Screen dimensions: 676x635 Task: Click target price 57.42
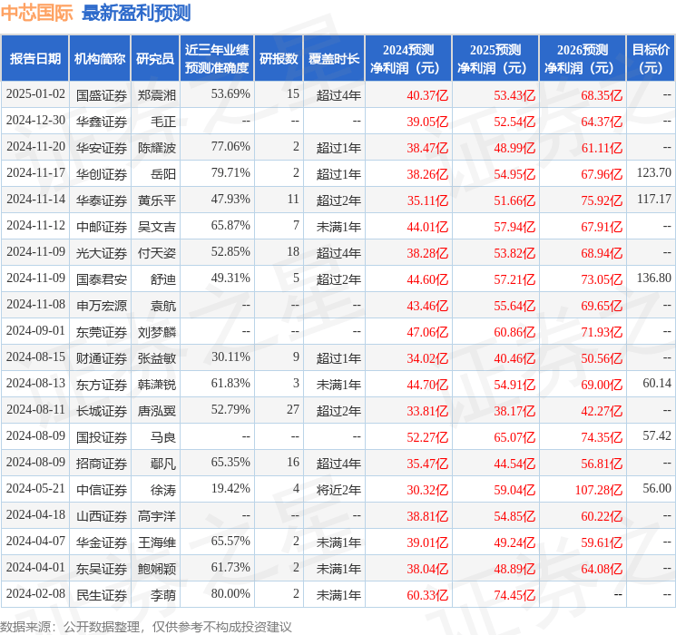(657, 435)
